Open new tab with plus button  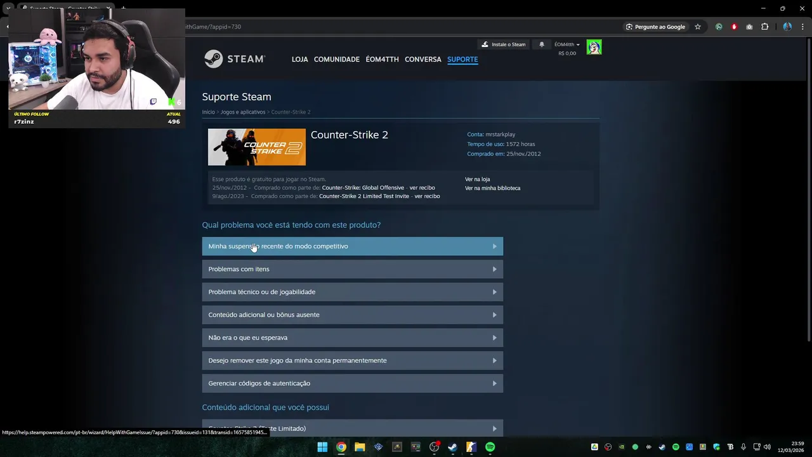(123, 8)
